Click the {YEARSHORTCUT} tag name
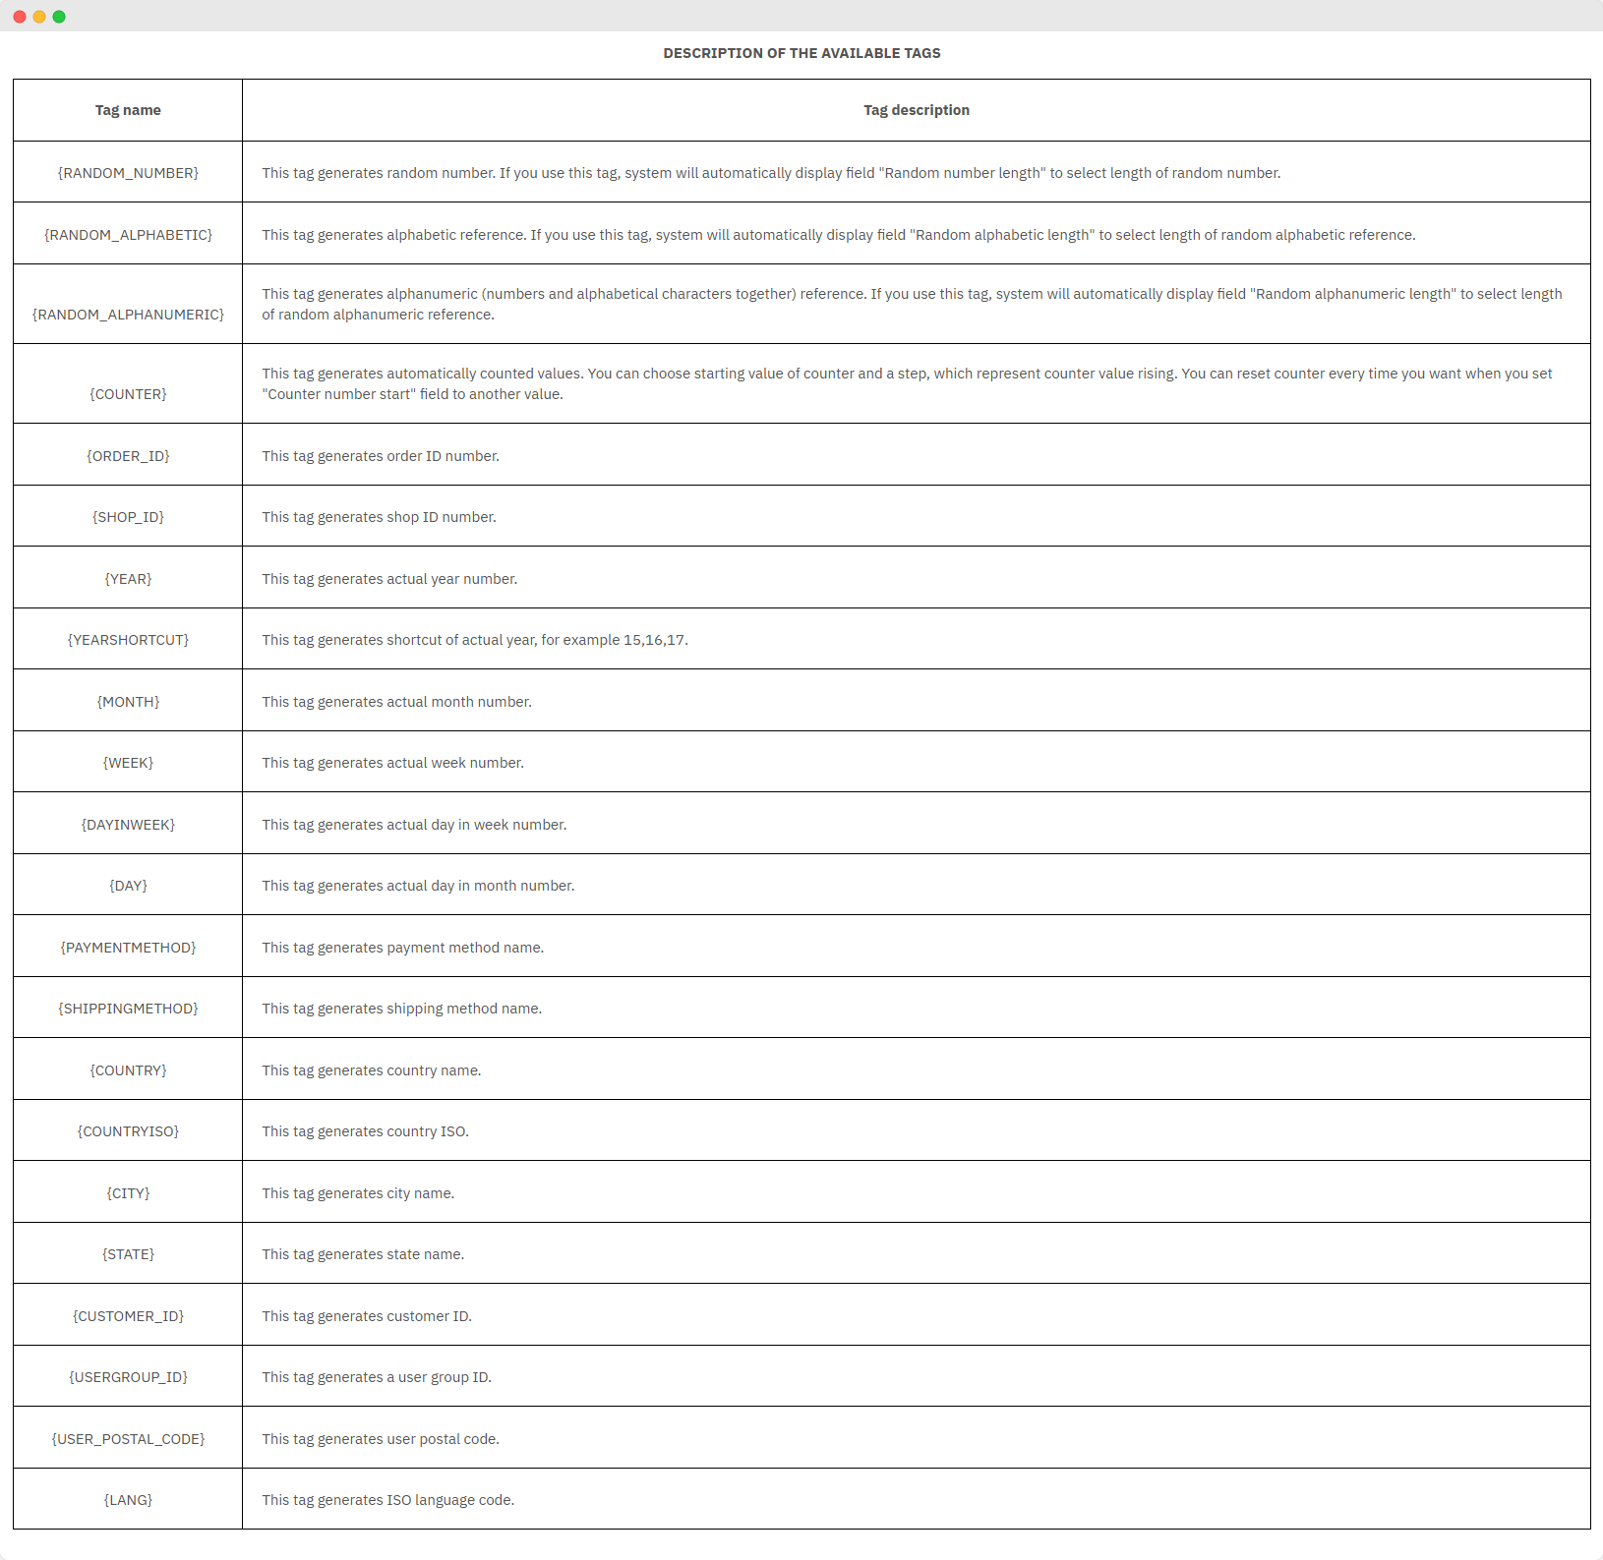The height and width of the screenshot is (1560, 1603). click(x=128, y=640)
